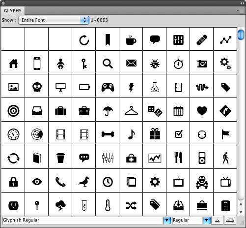Select the eye glyph
The height and width of the screenshot is (228, 246).
[37, 182]
